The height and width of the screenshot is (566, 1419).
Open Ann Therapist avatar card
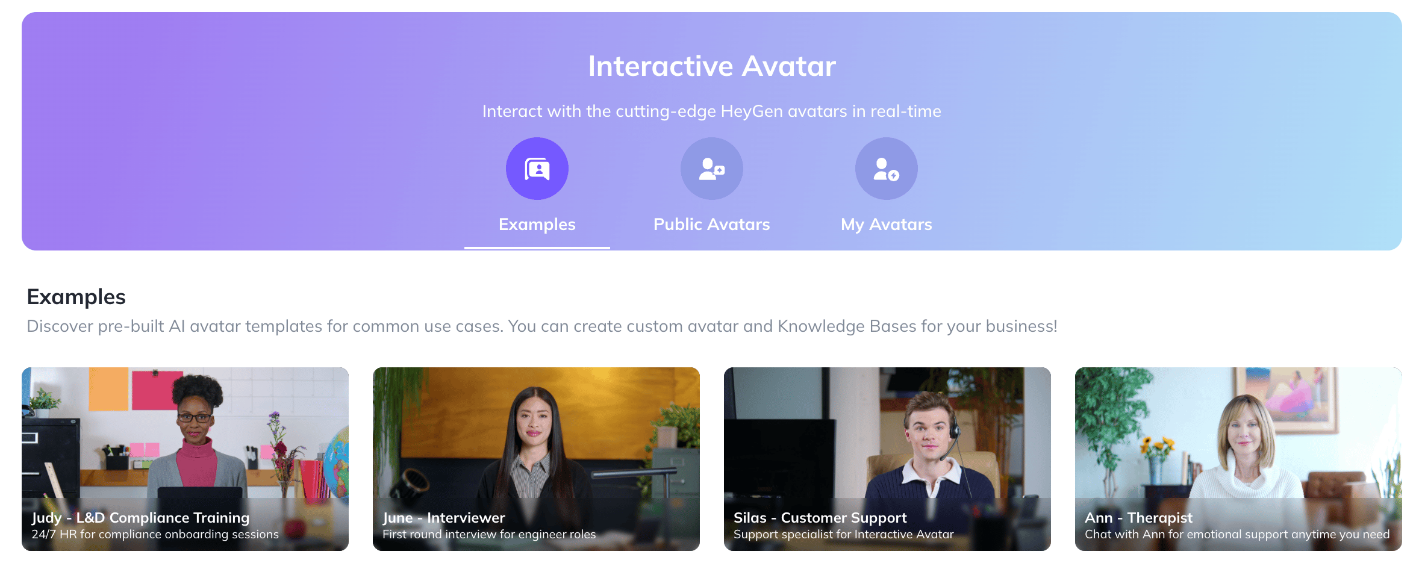point(1238,459)
